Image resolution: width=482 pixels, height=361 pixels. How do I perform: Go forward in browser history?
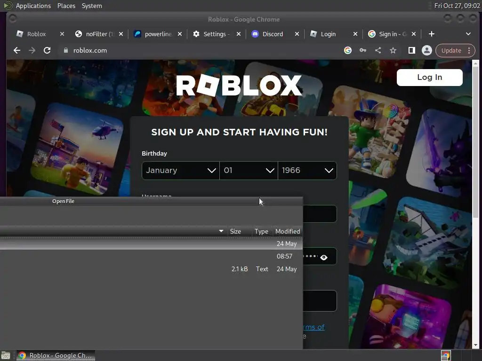click(x=32, y=50)
